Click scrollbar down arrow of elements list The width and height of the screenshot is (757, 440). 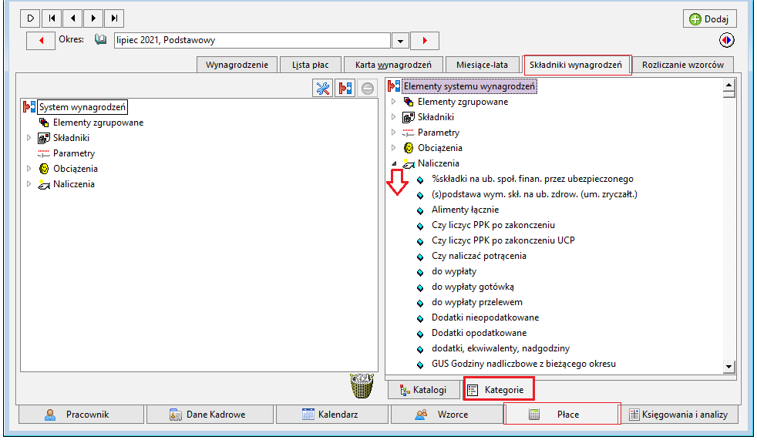[x=728, y=367]
